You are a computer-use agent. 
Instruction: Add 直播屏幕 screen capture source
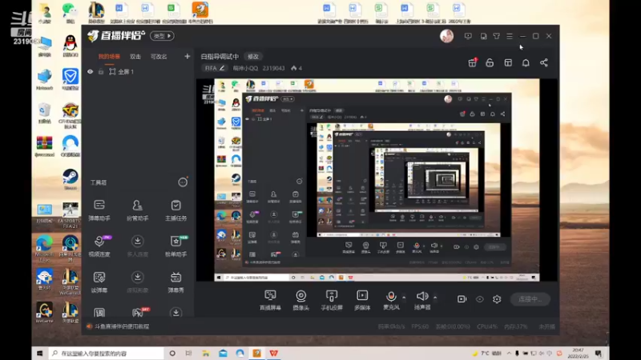270,300
